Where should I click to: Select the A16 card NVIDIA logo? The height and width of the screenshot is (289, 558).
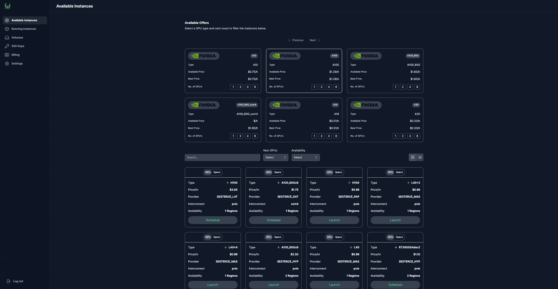pos(285,105)
